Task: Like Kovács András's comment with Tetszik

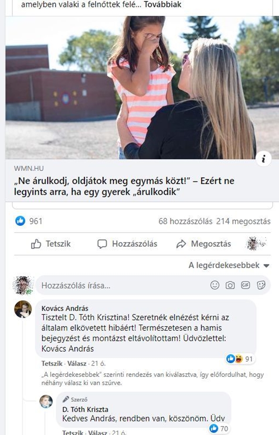Action: click(x=52, y=363)
